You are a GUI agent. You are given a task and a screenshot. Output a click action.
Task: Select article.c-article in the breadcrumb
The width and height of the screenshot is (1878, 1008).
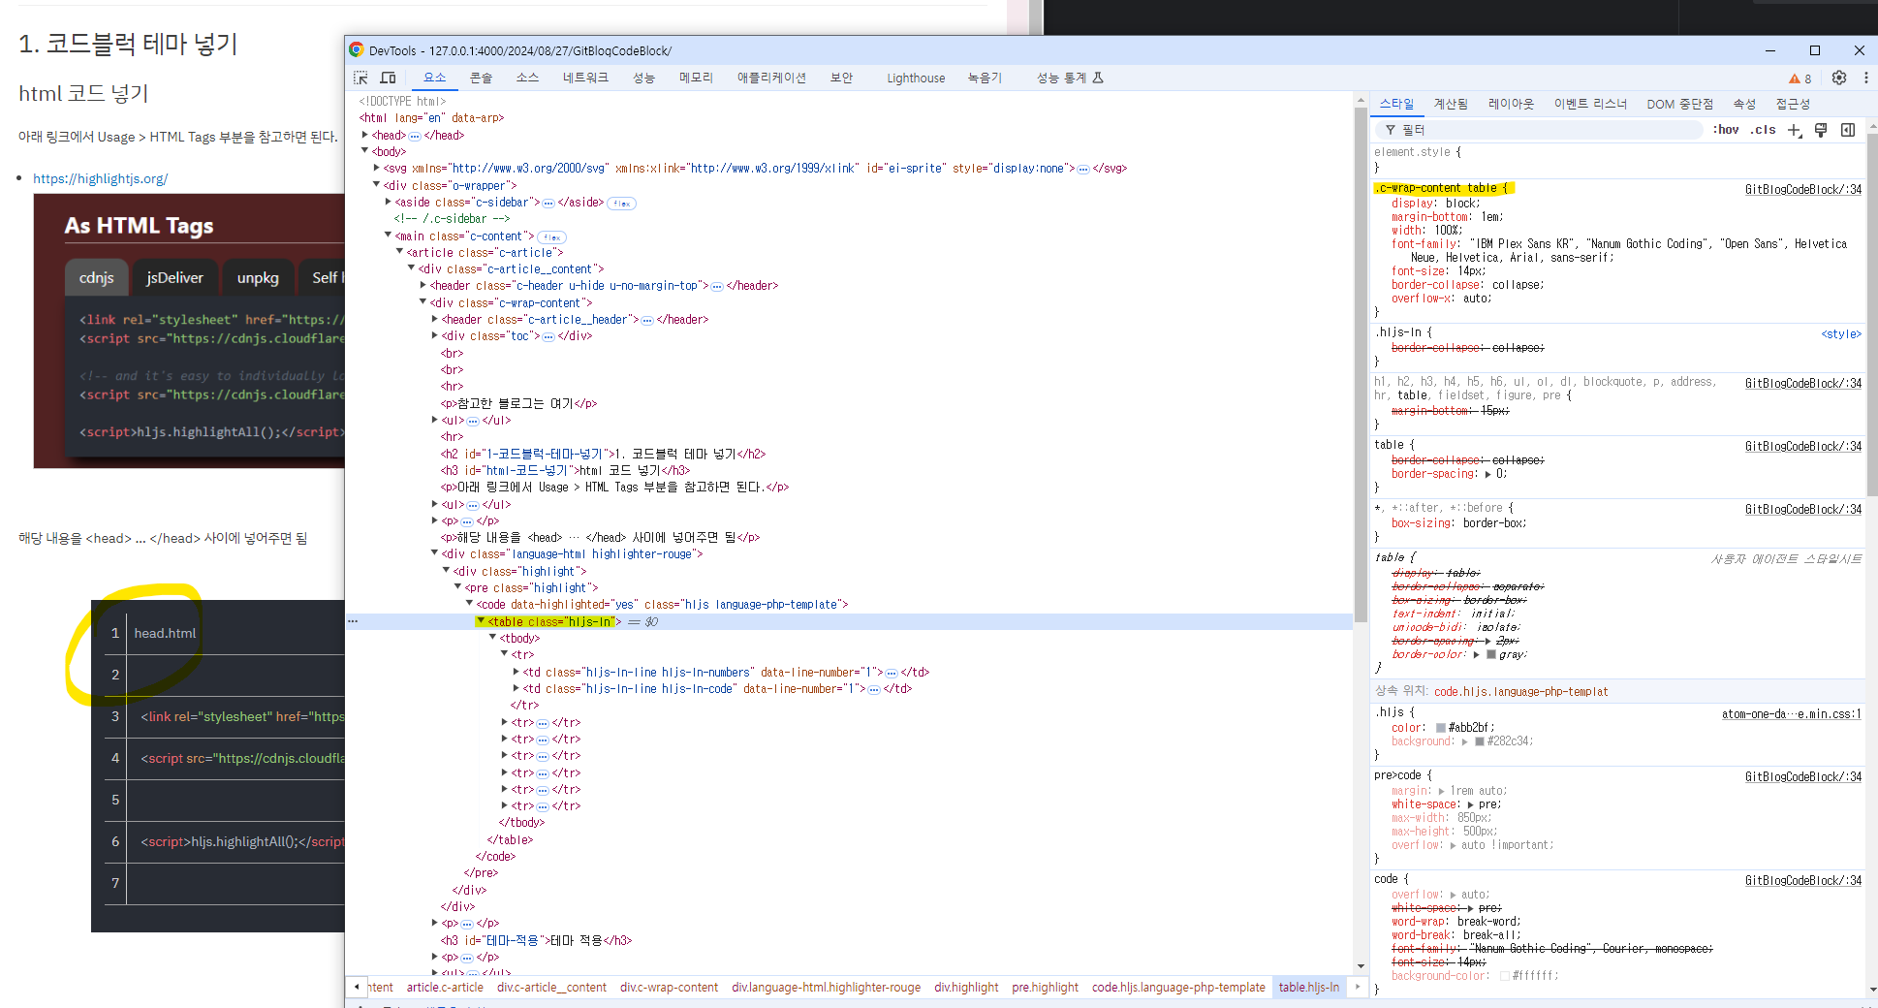(x=445, y=988)
